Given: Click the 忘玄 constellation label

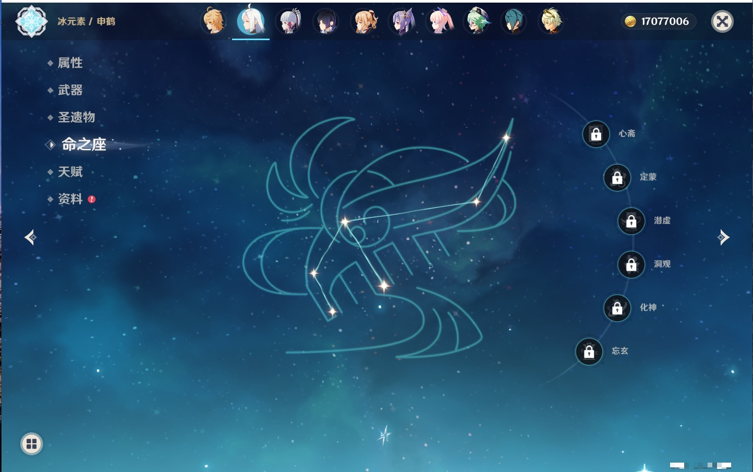Looking at the screenshot, I should point(620,351).
